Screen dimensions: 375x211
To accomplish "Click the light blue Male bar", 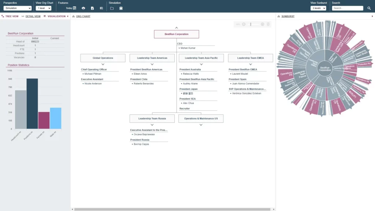I will [56, 118].
